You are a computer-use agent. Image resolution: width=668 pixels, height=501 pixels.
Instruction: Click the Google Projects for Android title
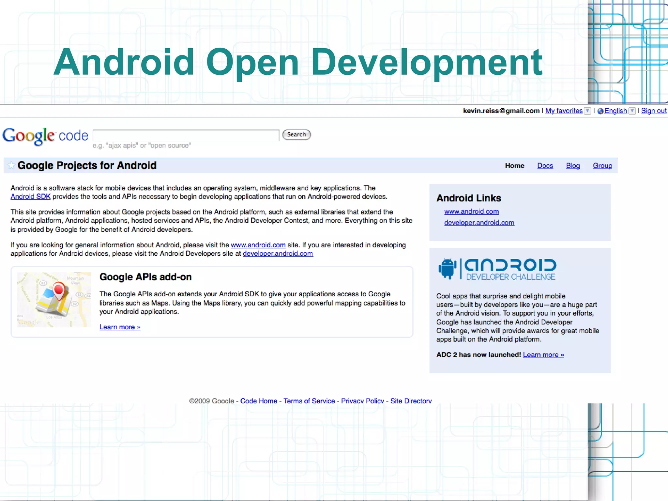[87, 165]
